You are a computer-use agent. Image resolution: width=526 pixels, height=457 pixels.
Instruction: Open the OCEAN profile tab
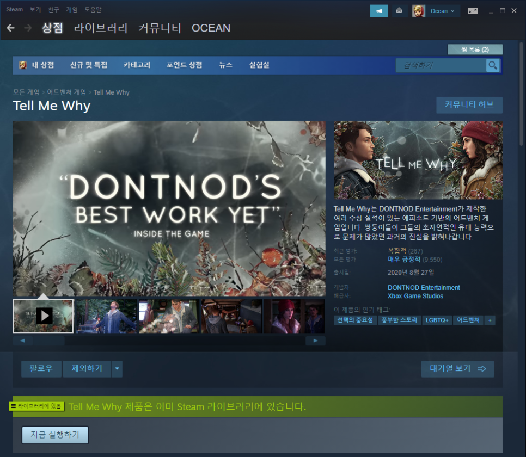(x=211, y=28)
